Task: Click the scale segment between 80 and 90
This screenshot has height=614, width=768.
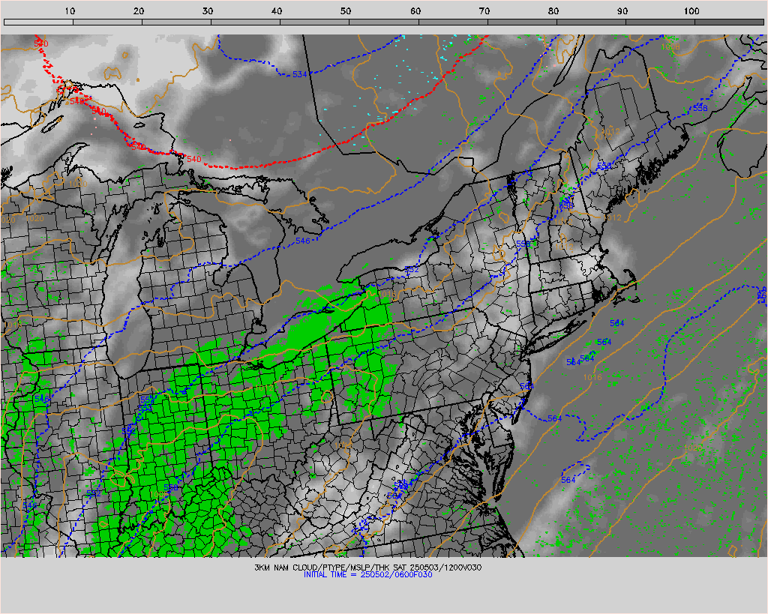Action: pos(591,22)
